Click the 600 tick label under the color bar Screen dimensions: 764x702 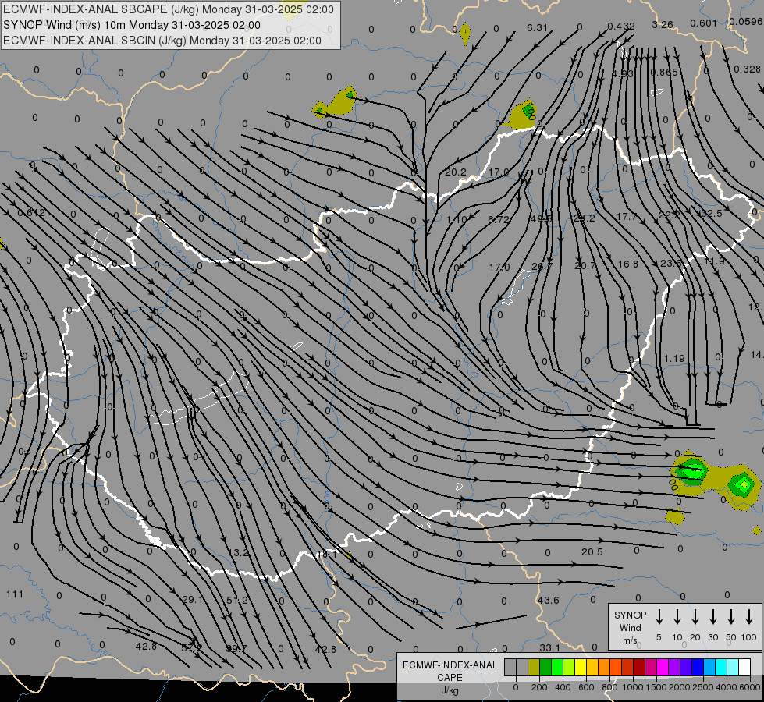(587, 687)
